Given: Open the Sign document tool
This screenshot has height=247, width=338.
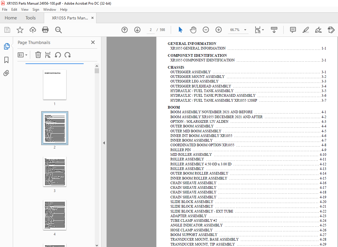Looking at the screenshot, I should click(x=318, y=30).
